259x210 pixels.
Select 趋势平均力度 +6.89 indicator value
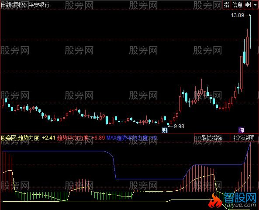pyautogui.click(x=81, y=138)
